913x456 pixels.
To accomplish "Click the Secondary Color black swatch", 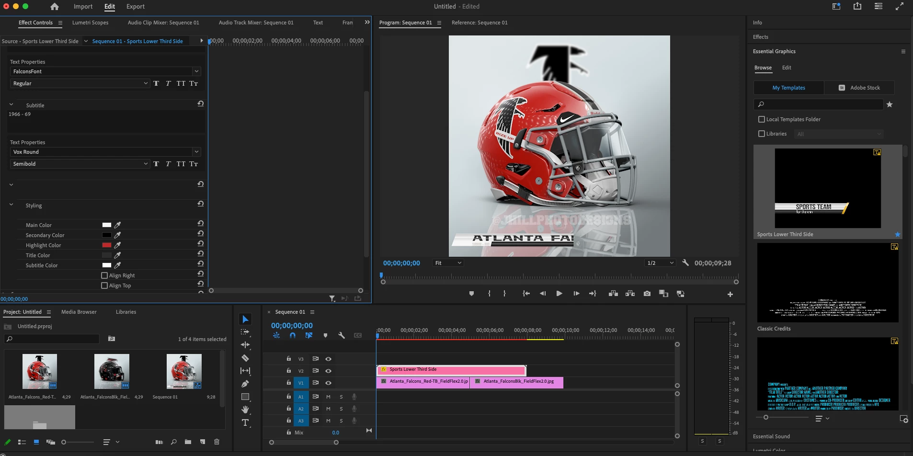I will click(107, 235).
